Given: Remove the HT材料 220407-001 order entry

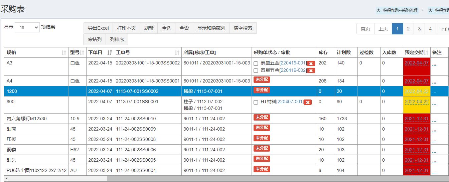Looking at the screenshot, I should tap(308, 102).
